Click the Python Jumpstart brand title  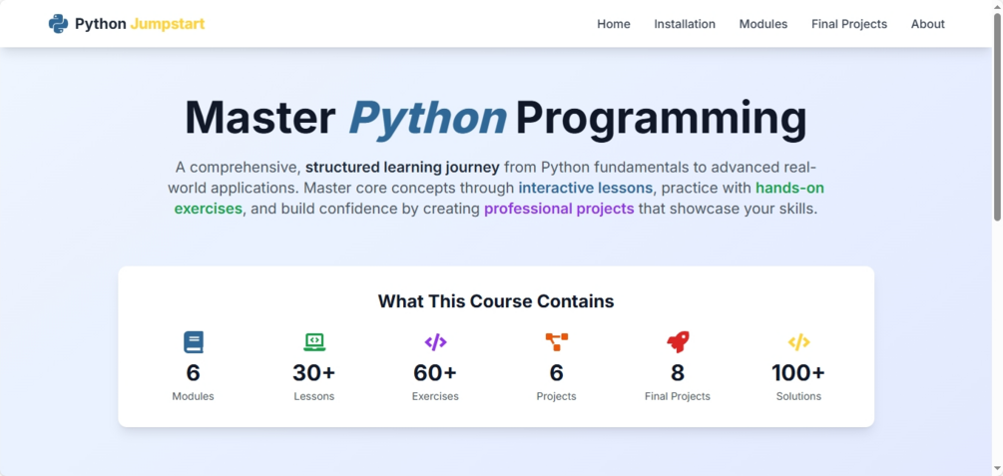(x=140, y=24)
